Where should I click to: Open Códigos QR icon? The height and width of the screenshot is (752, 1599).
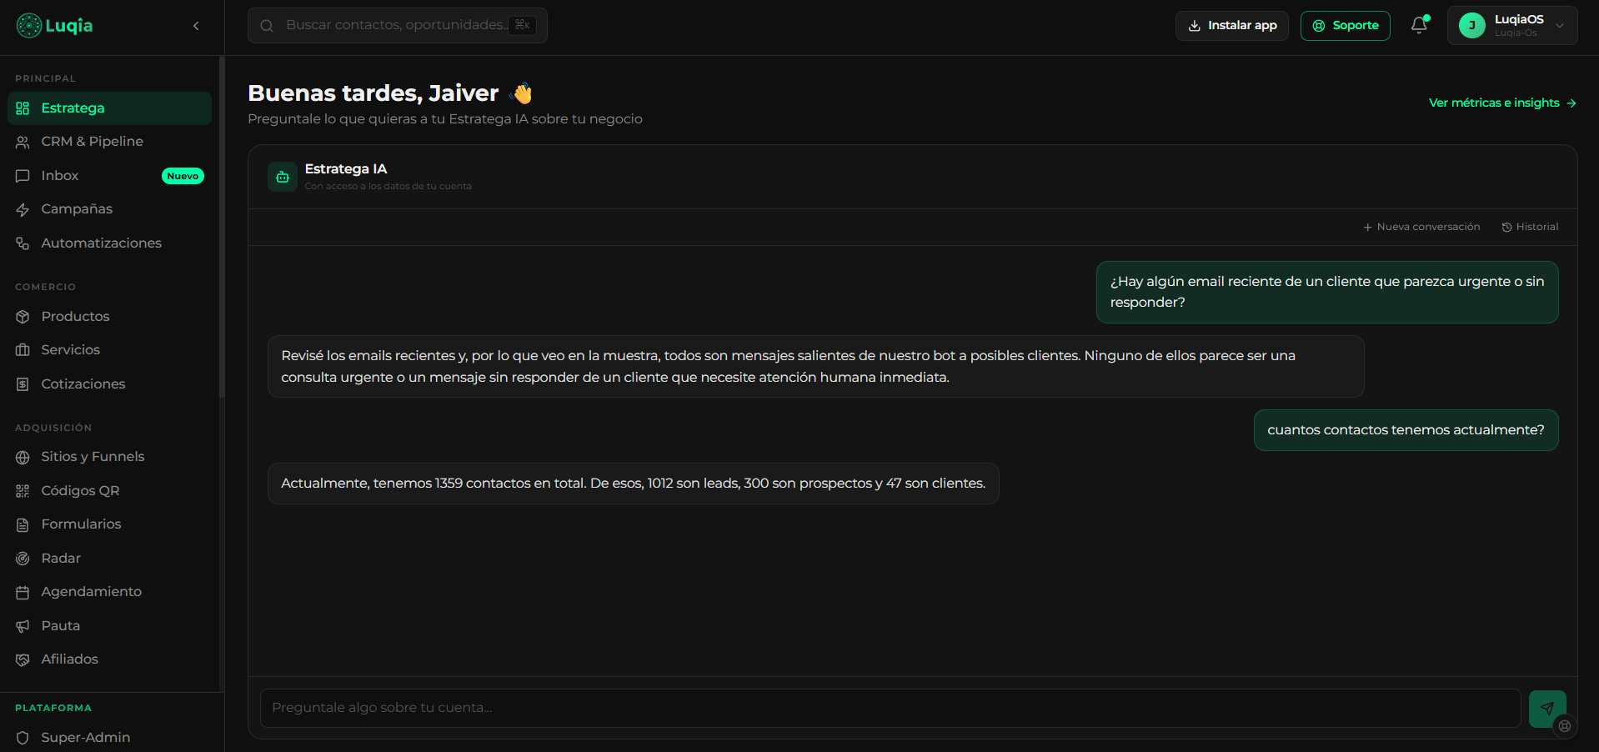tap(23, 491)
